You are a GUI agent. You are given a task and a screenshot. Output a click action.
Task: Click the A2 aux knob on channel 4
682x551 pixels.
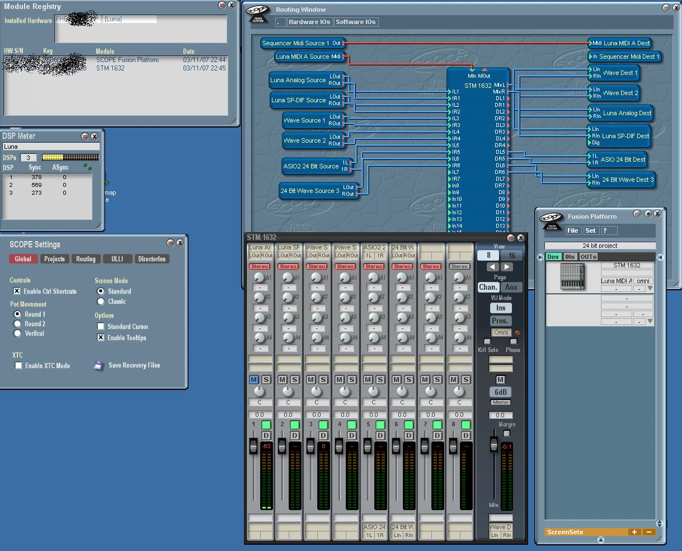[344, 298]
